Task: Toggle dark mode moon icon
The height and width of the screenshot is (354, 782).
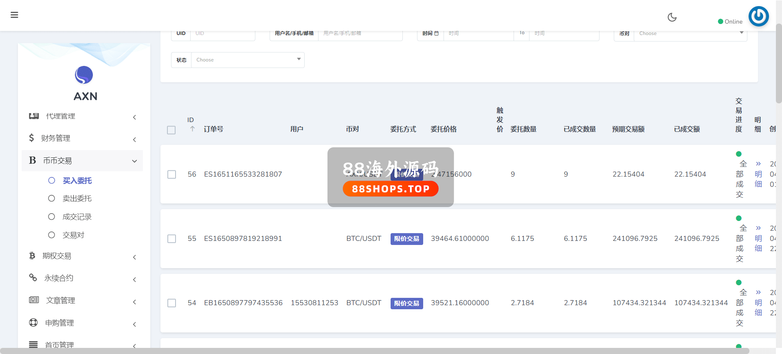Action: coord(672,17)
